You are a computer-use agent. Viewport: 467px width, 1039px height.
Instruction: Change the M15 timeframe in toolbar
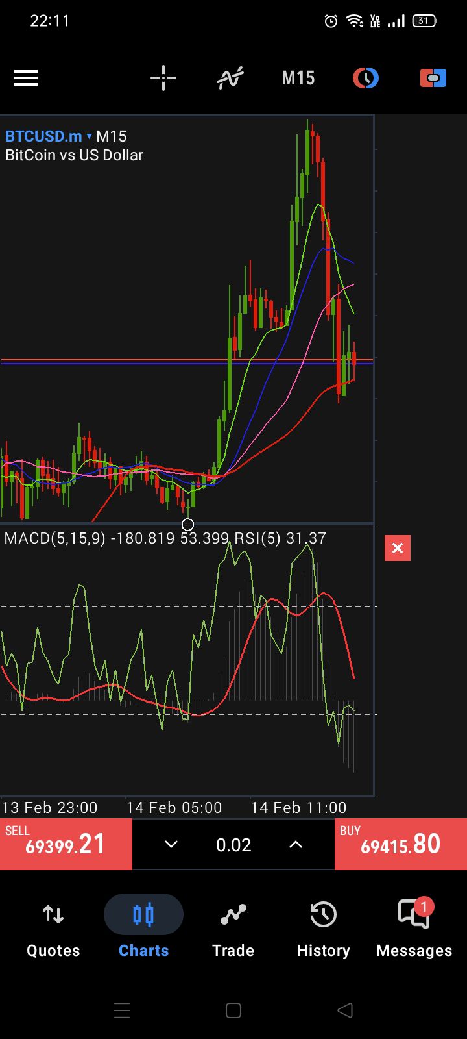pos(298,79)
